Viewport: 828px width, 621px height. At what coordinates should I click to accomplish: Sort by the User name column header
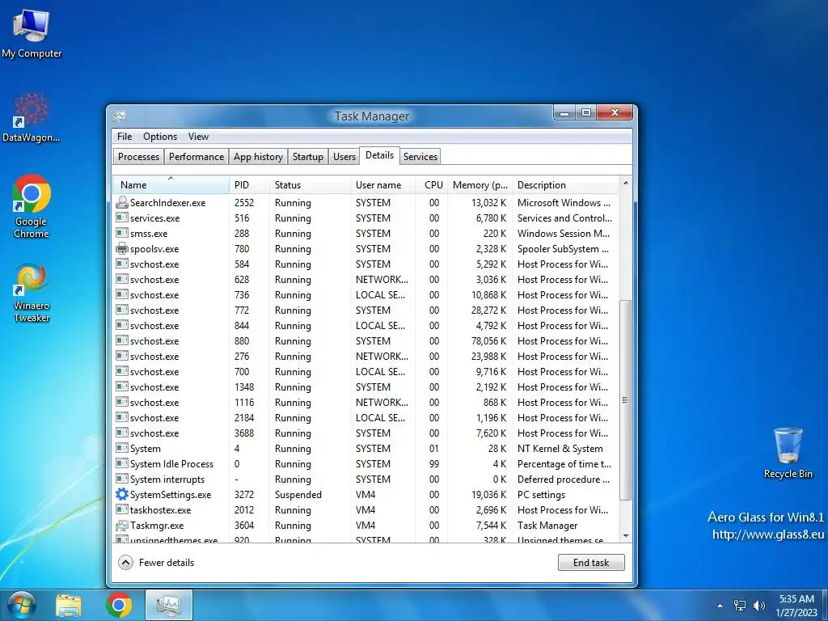point(382,185)
